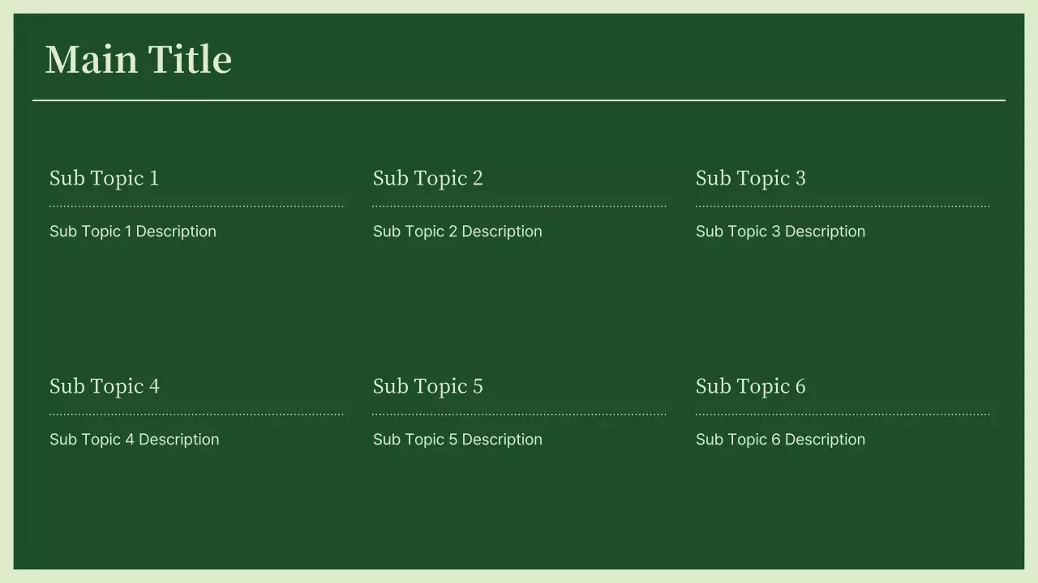Select the dotted divider under Sub Topic 2
Viewport: 1038px width, 583px height.
519,206
